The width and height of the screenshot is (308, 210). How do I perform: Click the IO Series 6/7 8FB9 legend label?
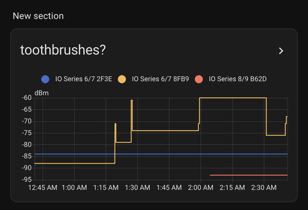pyautogui.click(x=160, y=79)
